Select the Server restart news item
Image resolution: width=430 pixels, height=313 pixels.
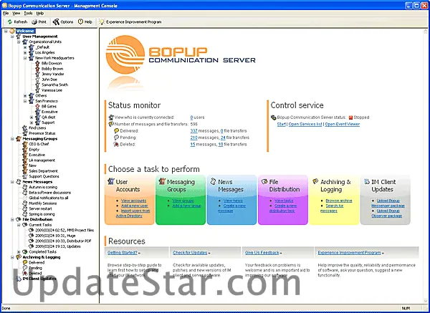[40, 209]
